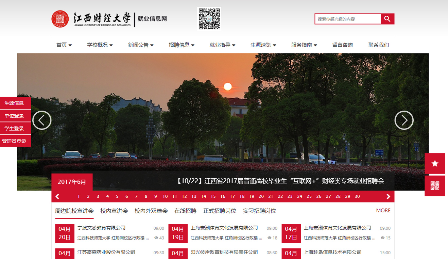Click the left carousel arrow

(41, 120)
